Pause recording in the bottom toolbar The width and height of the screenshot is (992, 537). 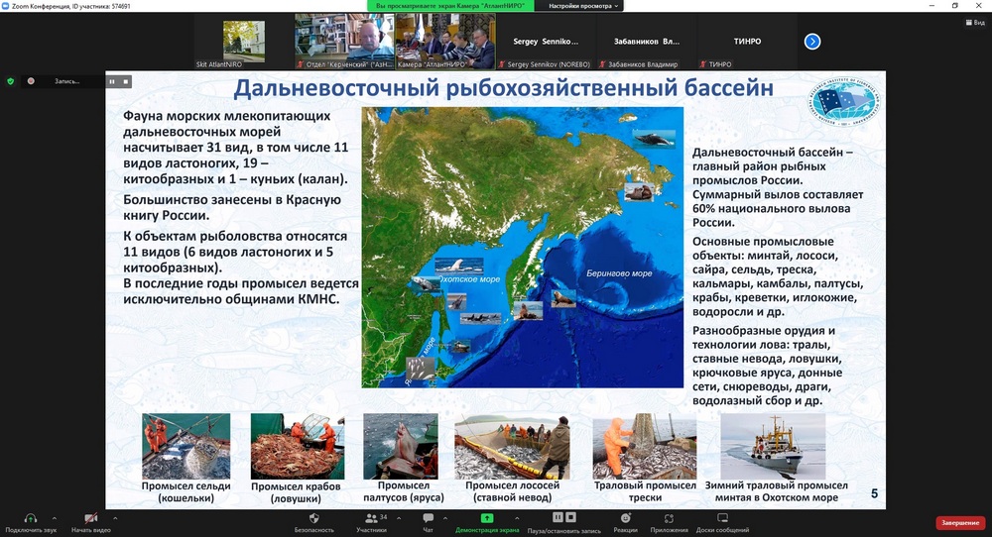pos(558,517)
